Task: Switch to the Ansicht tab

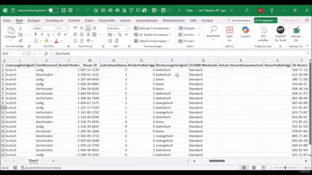Action: [125, 20]
